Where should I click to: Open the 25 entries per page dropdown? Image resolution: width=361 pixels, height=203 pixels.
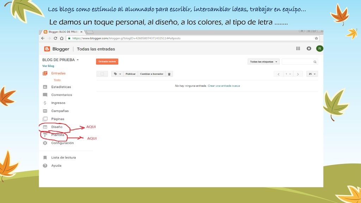[x=312, y=74]
